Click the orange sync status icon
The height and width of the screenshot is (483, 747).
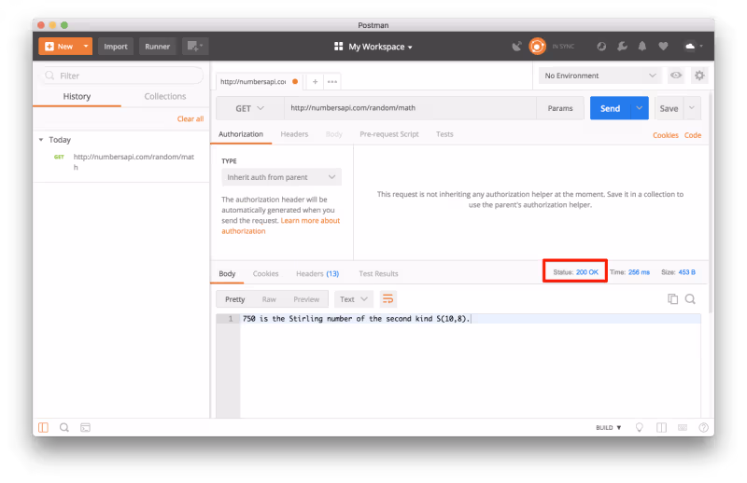click(x=538, y=47)
